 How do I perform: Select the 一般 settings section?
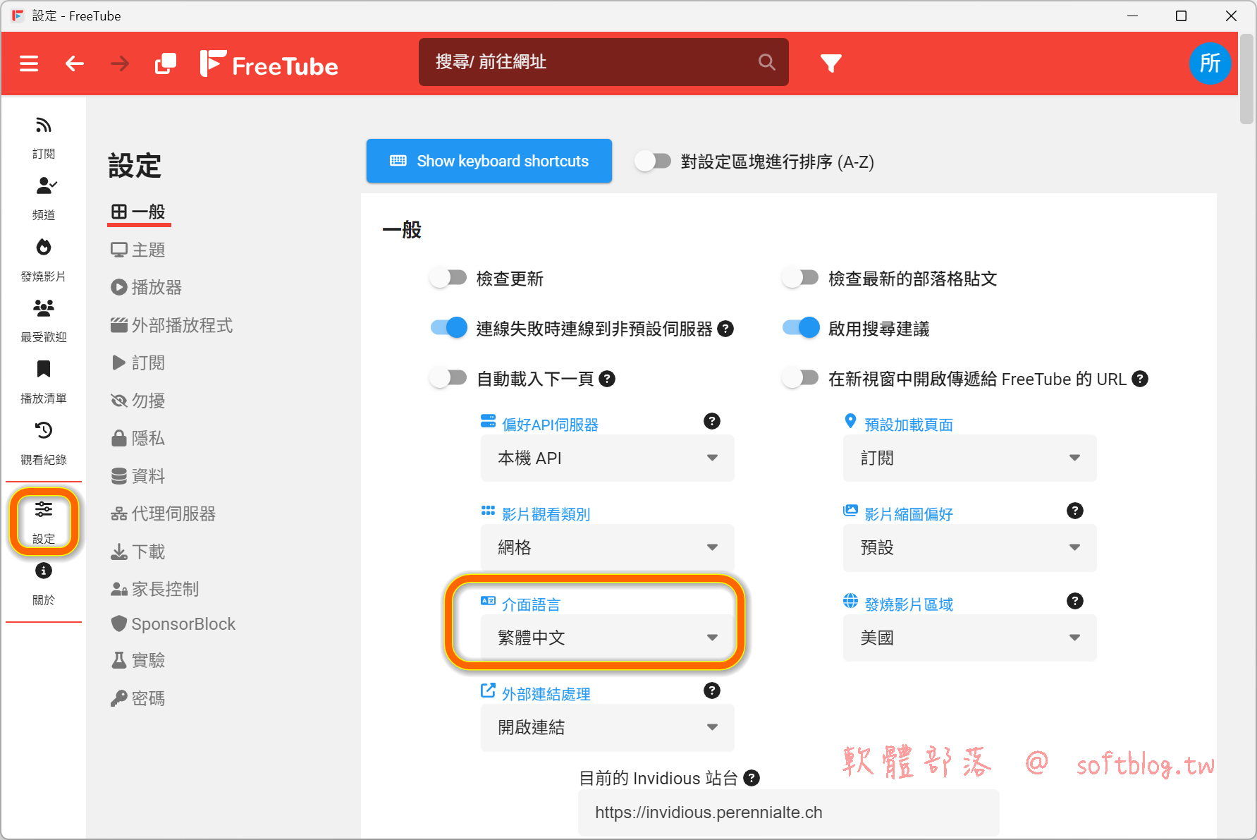(138, 212)
